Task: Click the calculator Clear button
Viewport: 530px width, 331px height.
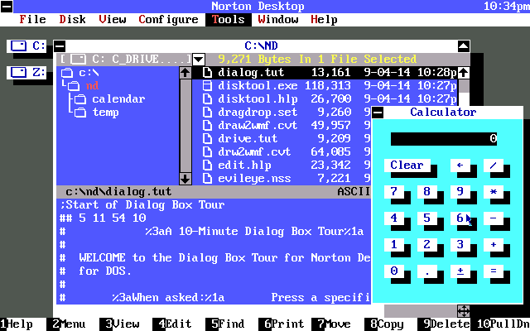Action: pyautogui.click(x=407, y=165)
